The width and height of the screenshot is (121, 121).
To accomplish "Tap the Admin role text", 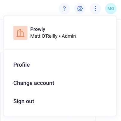I will [69, 36].
